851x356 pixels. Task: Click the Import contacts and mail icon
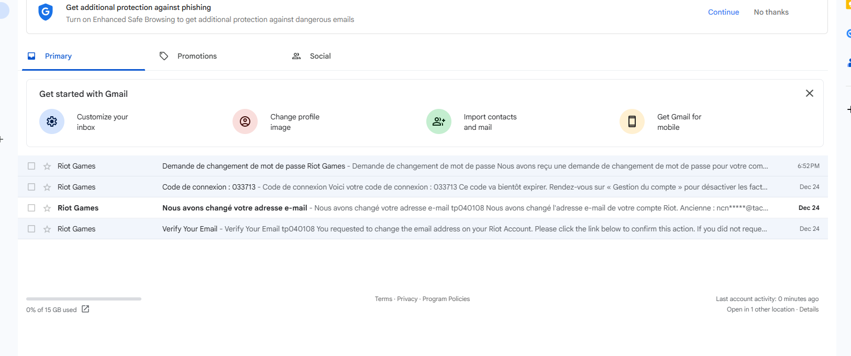click(x=439, y=121)
